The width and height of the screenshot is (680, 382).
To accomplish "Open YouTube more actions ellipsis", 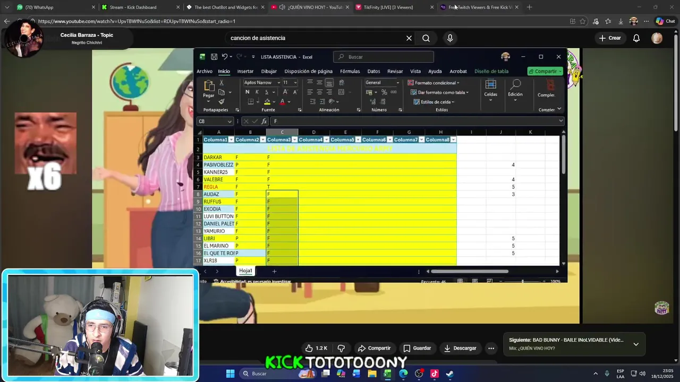I will point(491,348).
